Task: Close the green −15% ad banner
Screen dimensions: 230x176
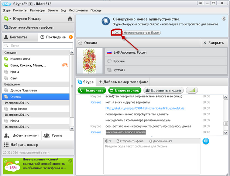Action: click(x=70, y=161)
